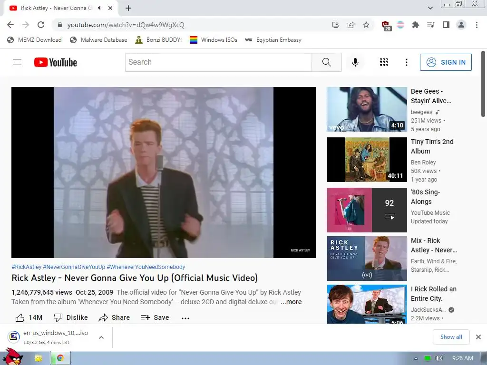Go back with the browser back arrow

[x=10, y=25]
